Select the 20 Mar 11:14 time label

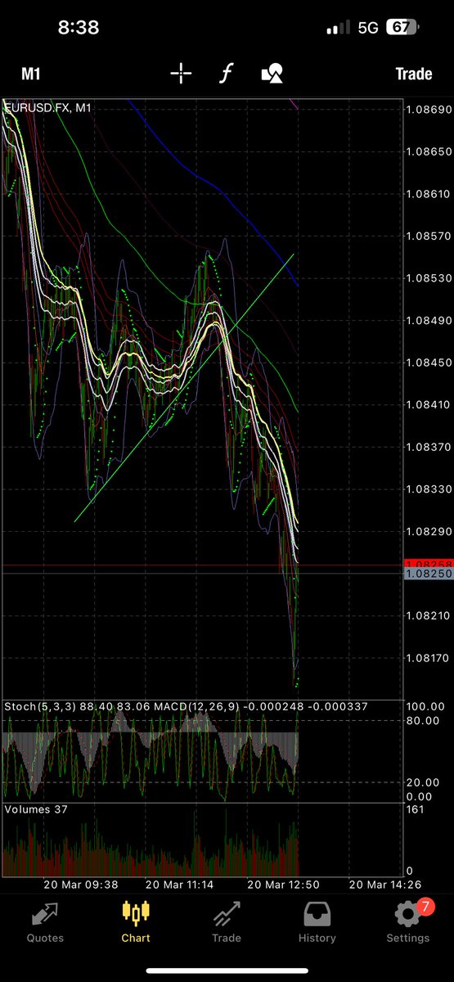(x=181, y=885)
